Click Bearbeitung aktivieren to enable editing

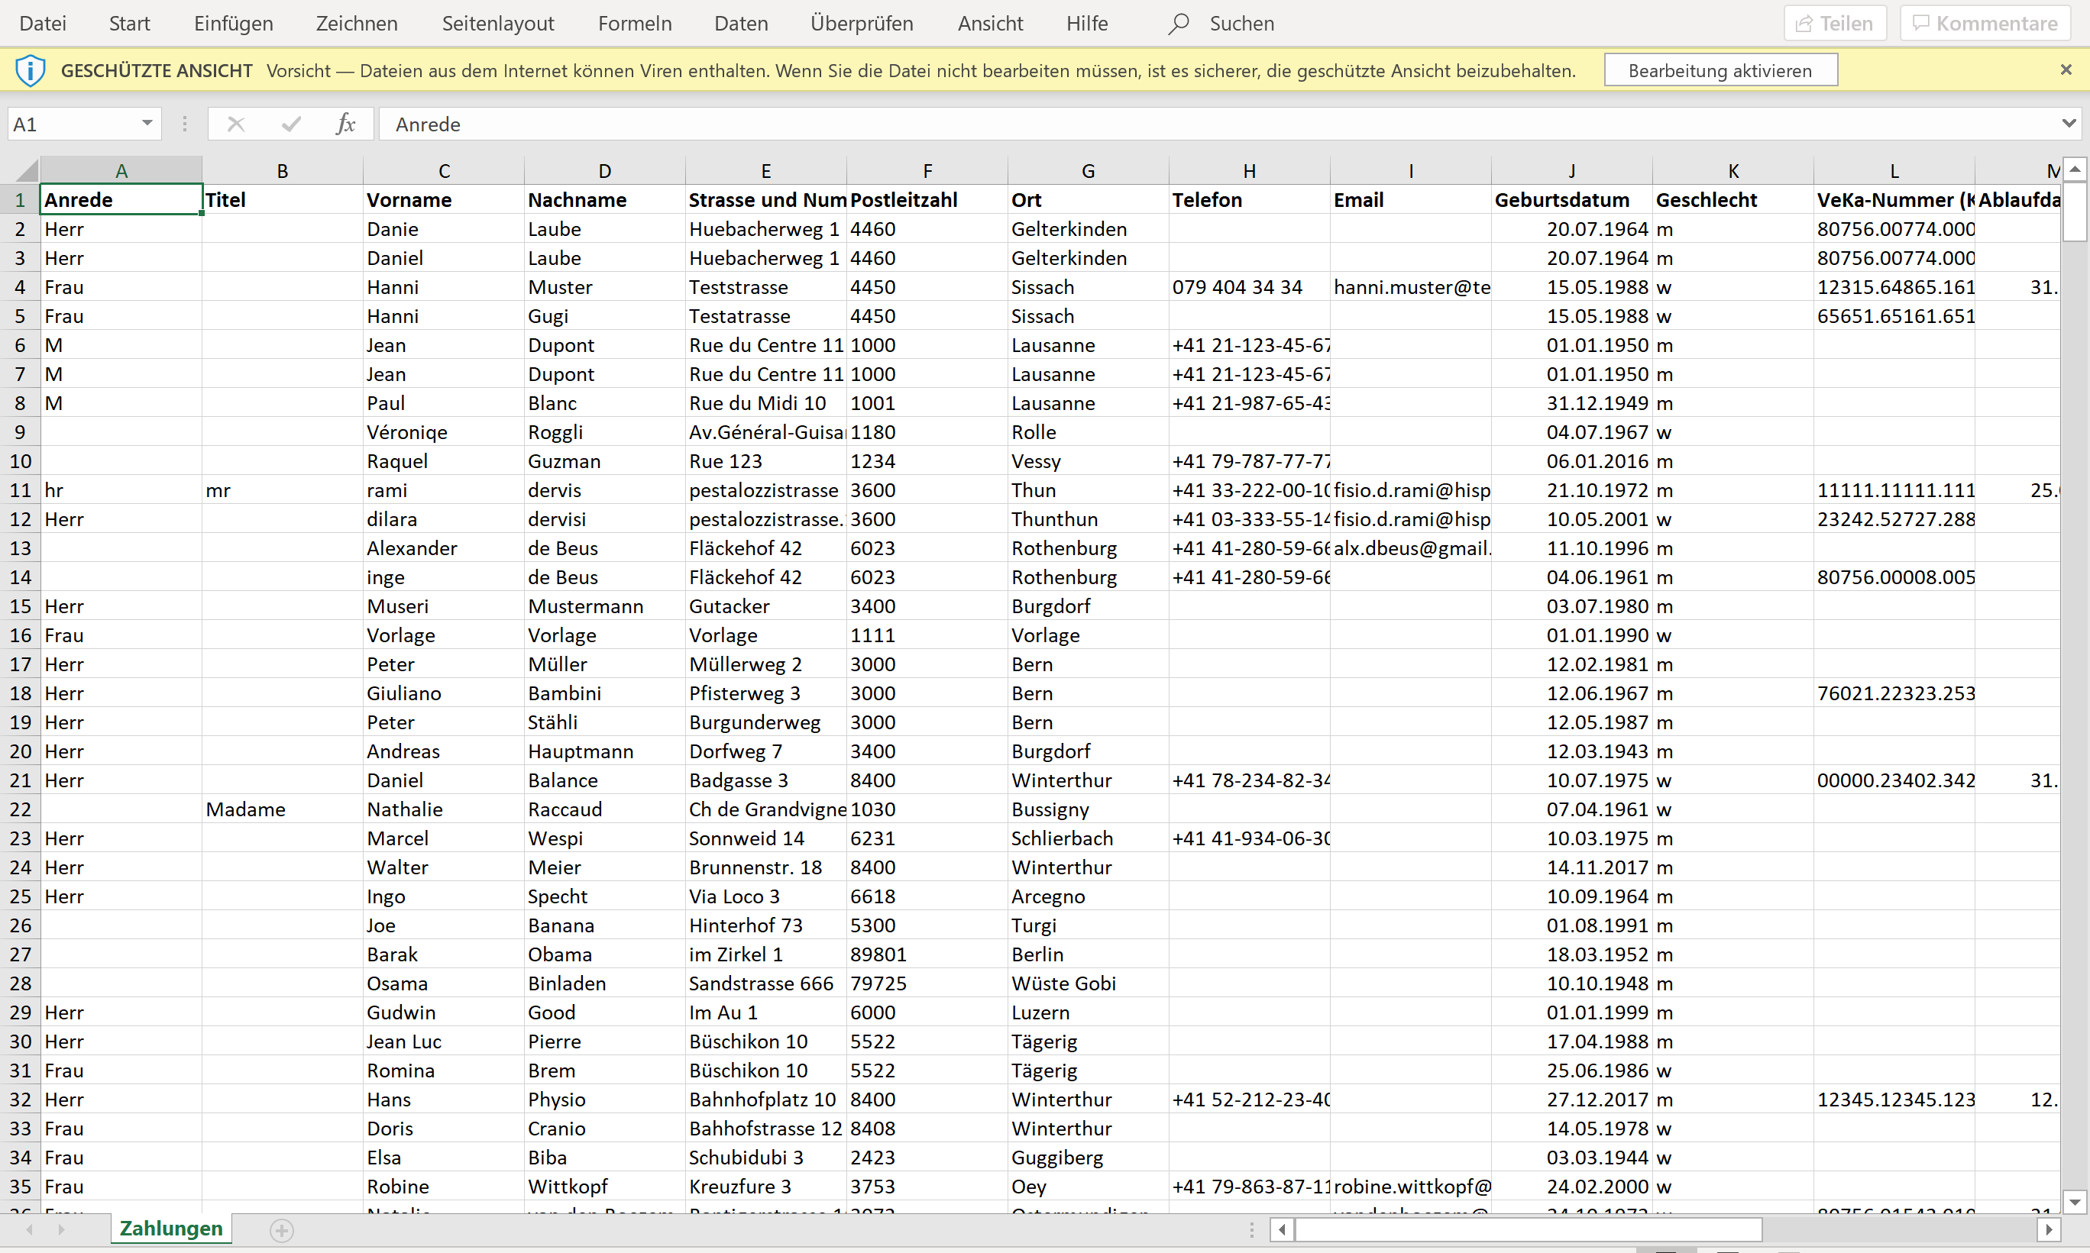(x=1720, y=70)
